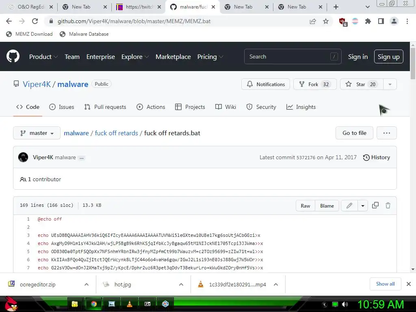Image resolution: width=416 pixels, height=312 pixels.
Task: Expand the mp4 download options
Action: pos(276,284)
